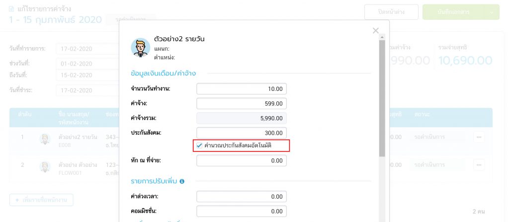Click the employee code FLOW001
Viewport: 509px width, 222px height.
click(70, 173)
